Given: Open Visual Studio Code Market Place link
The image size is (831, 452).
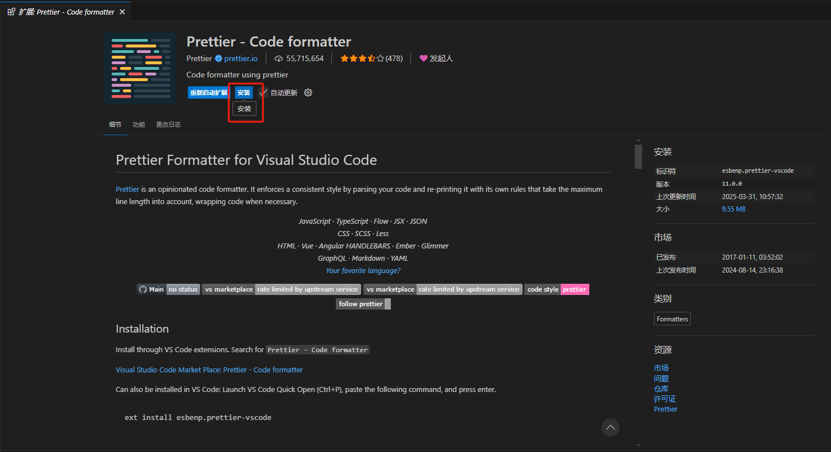Looking at the screenshot, I should pos(209,370).
